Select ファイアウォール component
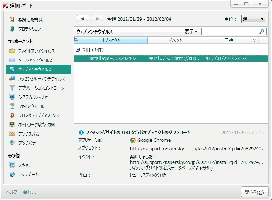This screenshot has width=272, height=200. tap(31, 106)
